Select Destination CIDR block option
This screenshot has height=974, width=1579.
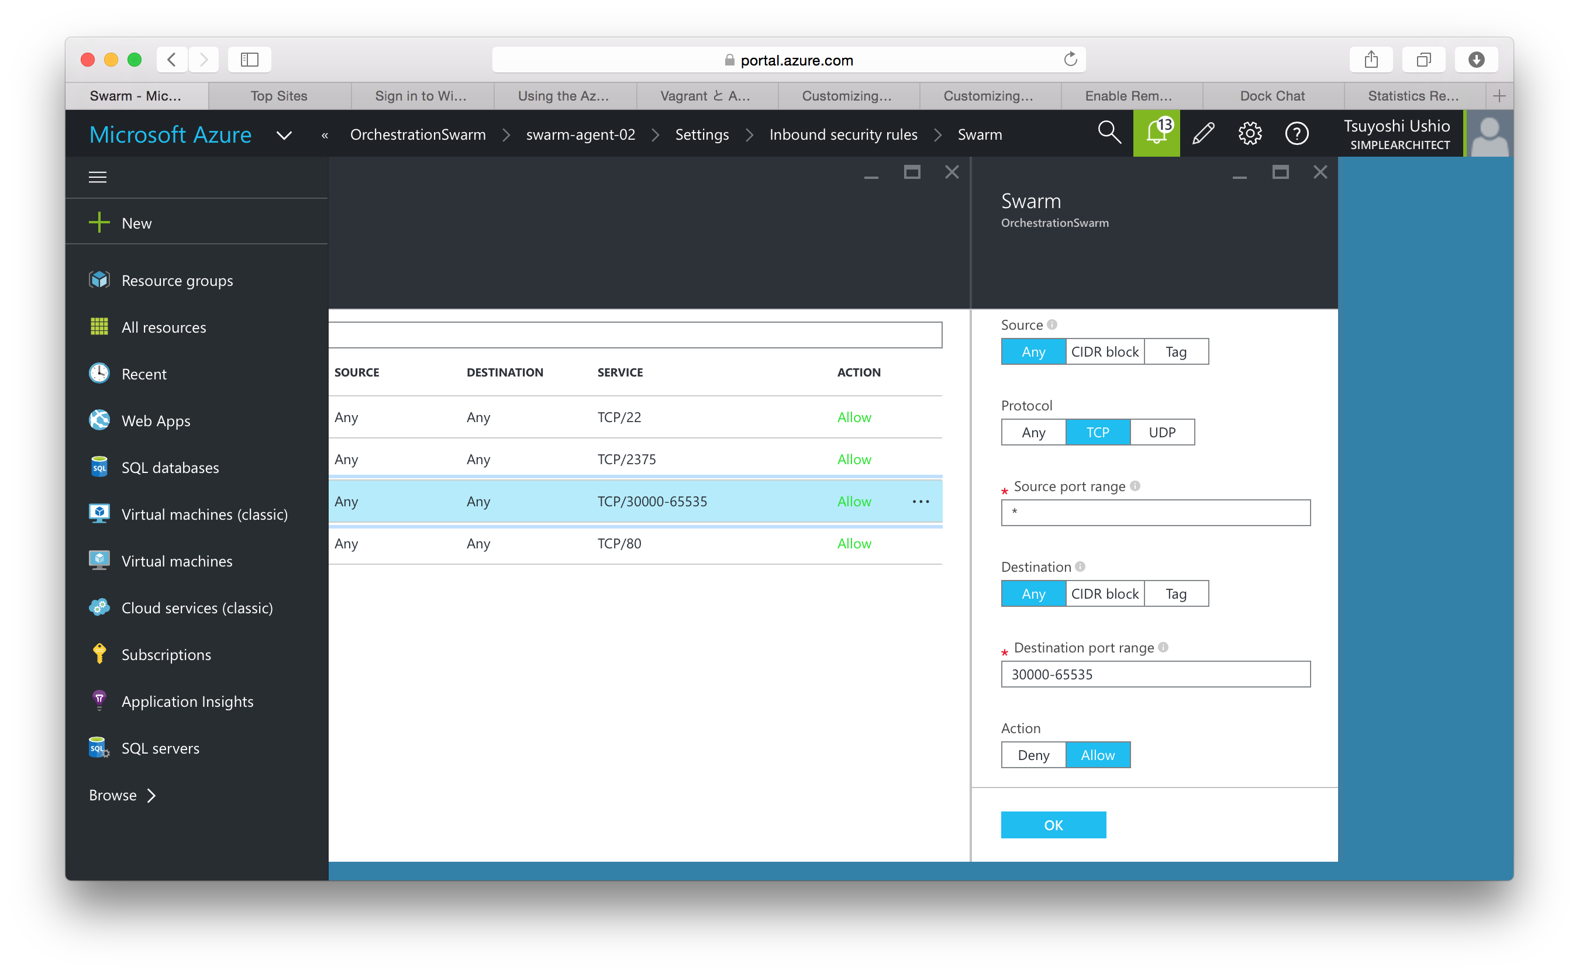click(1105, 593)
